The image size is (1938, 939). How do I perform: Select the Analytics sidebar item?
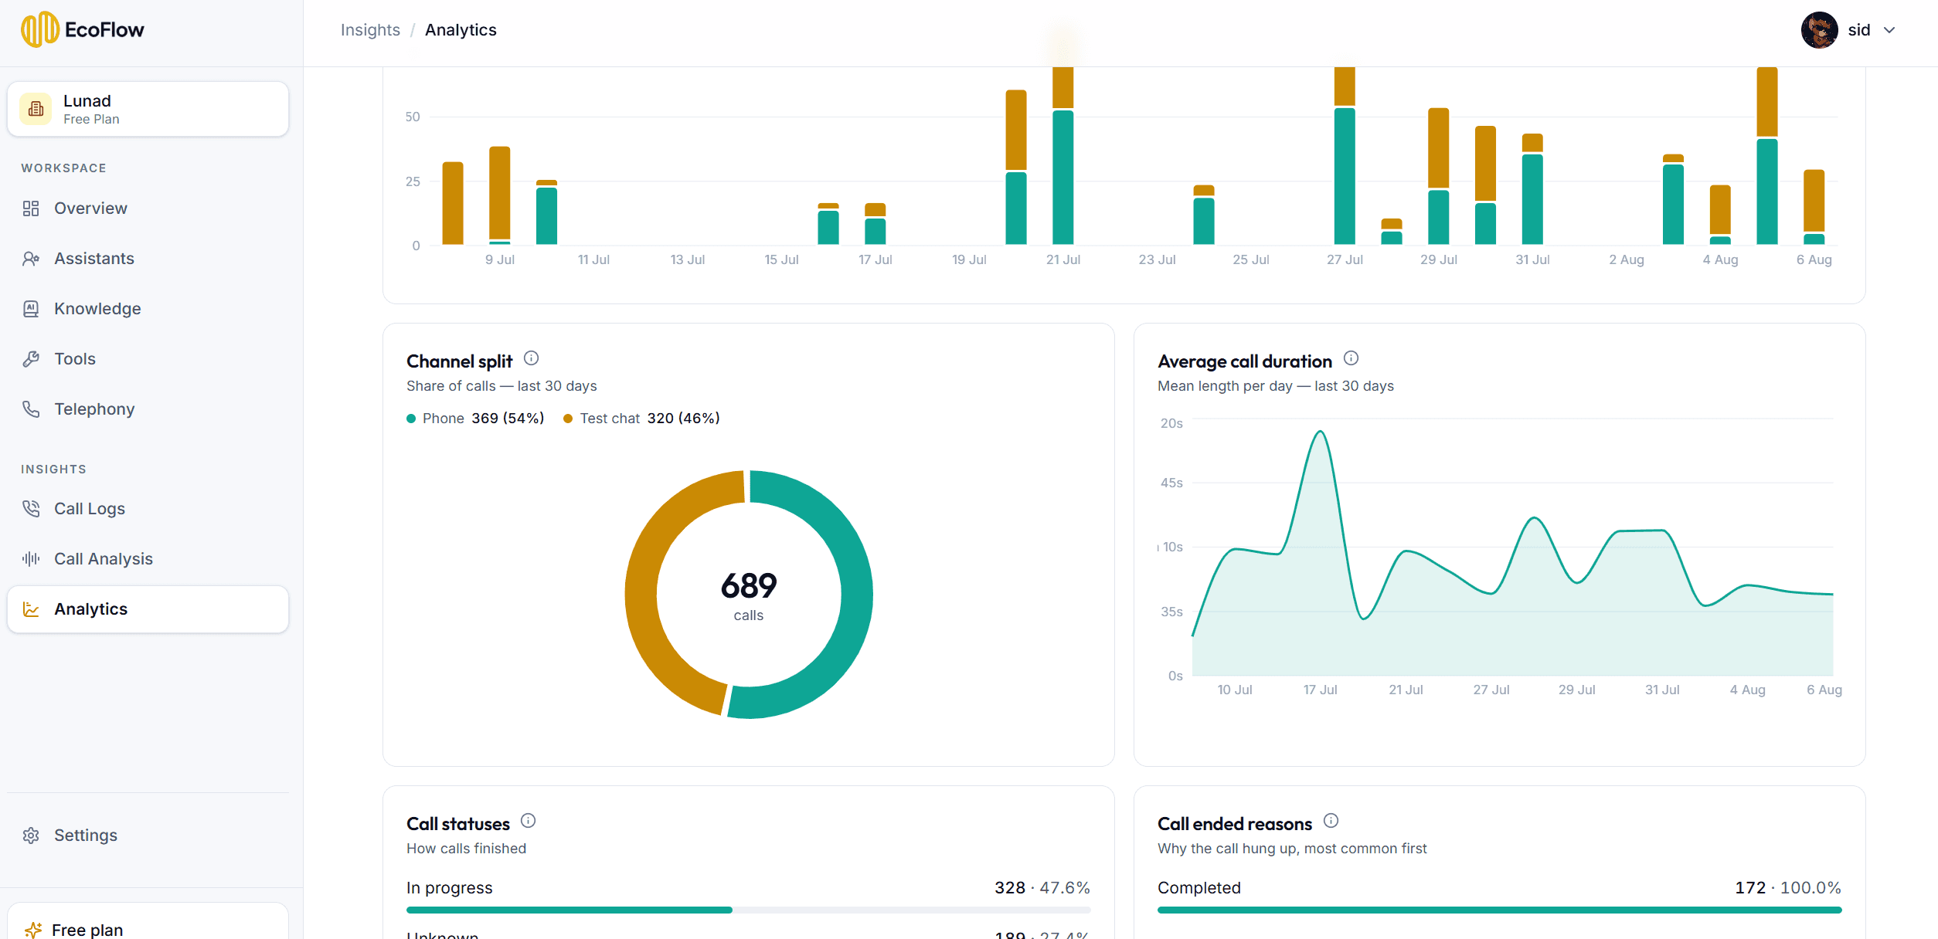click(148, 609)
